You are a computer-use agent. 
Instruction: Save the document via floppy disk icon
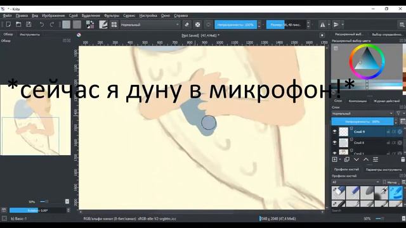tap(29, 25)
